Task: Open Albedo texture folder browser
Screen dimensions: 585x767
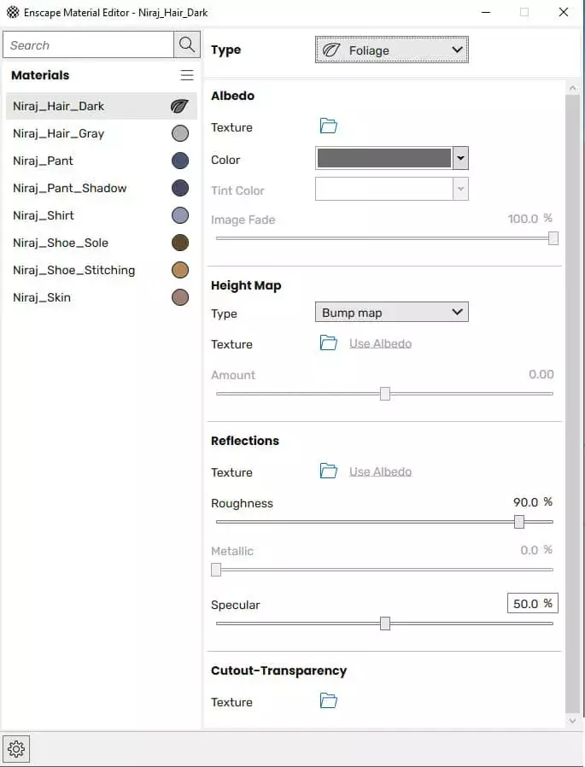Action: coord(329,126)
